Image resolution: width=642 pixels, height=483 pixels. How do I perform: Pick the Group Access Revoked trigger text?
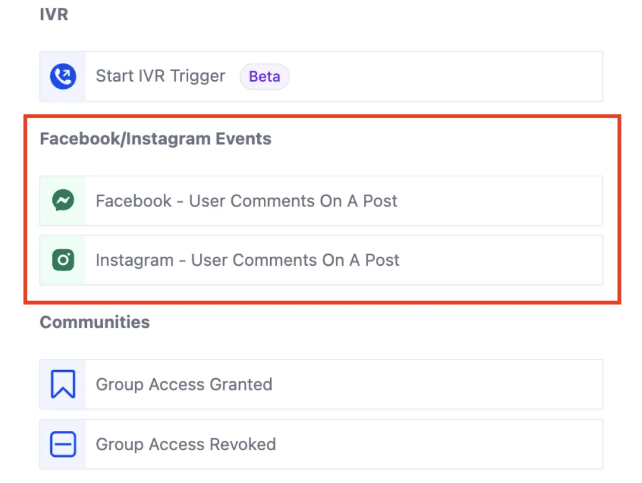click(x=186, y=444)
